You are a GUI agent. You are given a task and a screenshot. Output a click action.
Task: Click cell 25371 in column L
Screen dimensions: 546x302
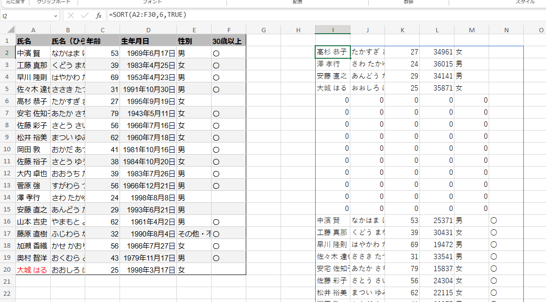click(x=437, y=221)
